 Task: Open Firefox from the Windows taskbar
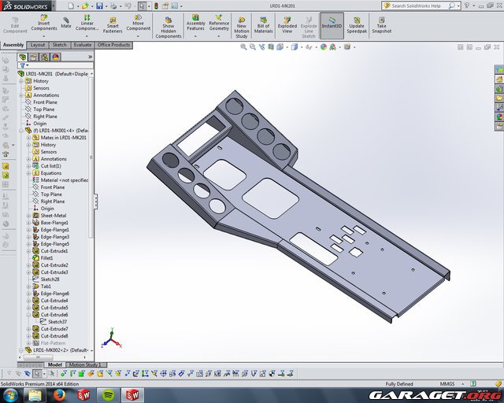click(59, 394)
